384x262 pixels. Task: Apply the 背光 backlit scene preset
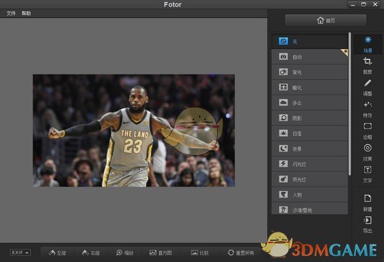(x=310, y=72)
